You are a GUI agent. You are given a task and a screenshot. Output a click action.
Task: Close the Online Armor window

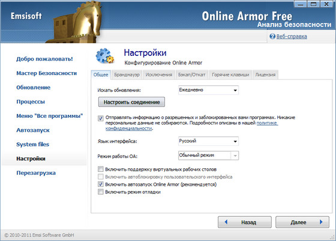(326, 4)
